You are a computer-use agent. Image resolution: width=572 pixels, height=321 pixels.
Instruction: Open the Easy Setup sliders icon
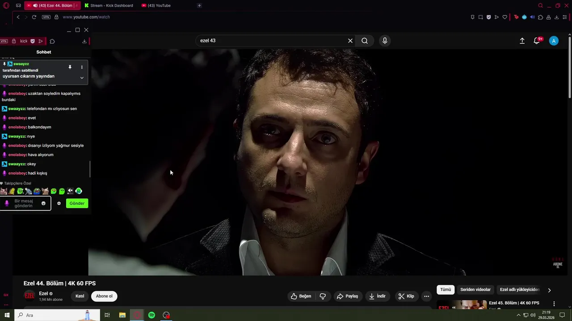[564, 17]
